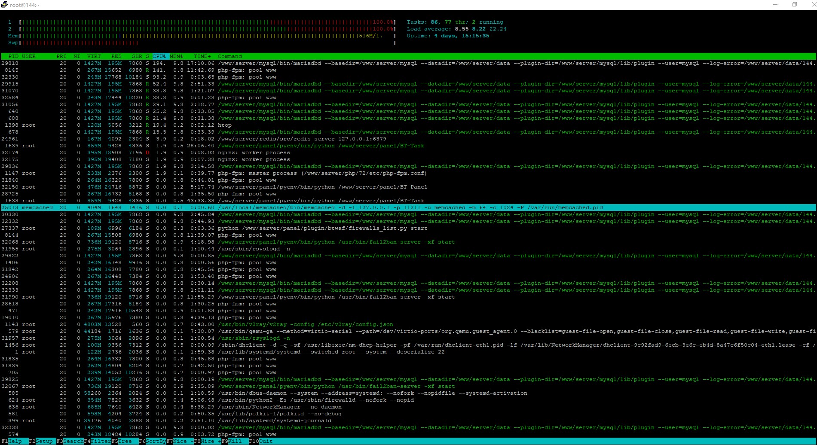
Task: Select nginx worker process row PID 32175
Action: click(408, 159)
